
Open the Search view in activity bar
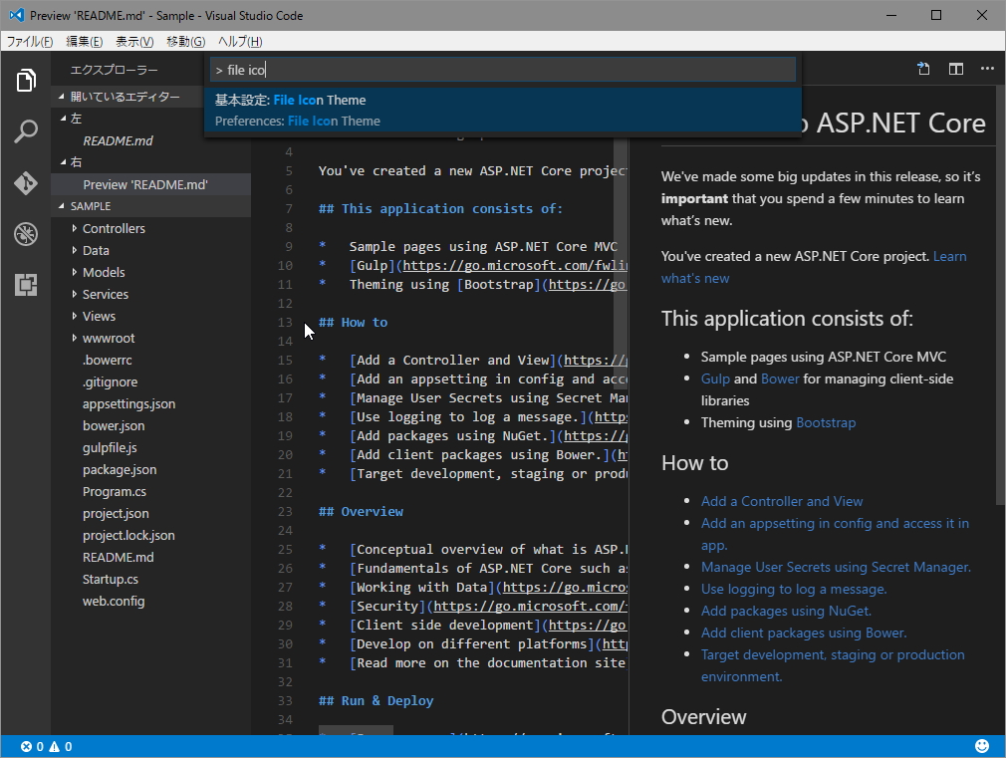[x=26, y=131]
